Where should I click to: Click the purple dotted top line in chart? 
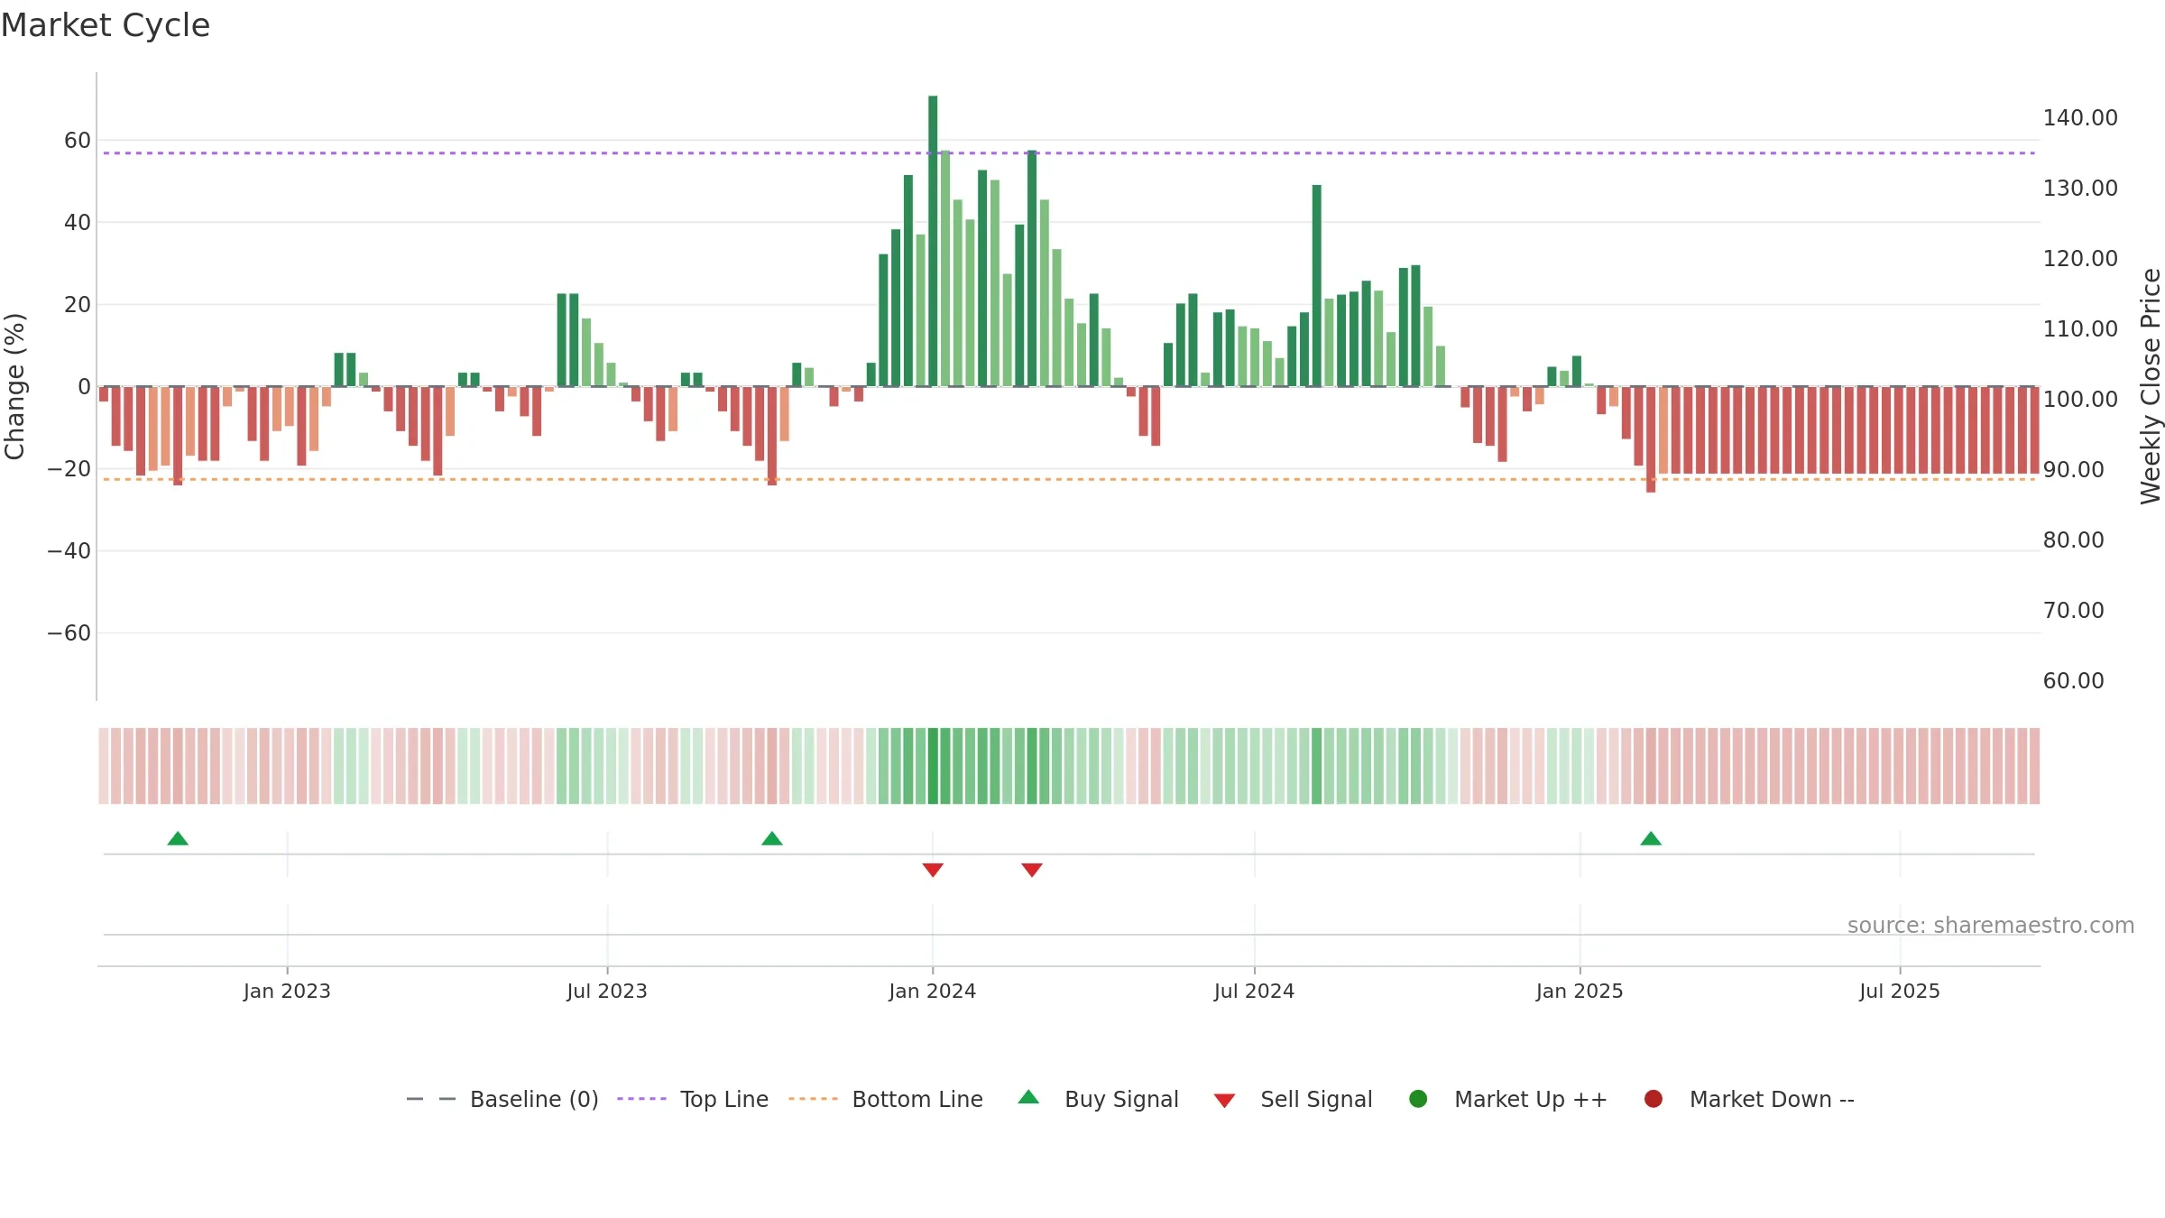coord(1069,153)
